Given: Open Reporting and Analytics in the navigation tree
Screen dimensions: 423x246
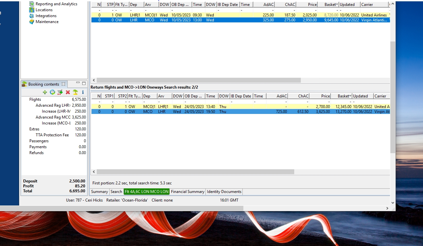Looking at the screenshot, I should [x=56, y=4].
